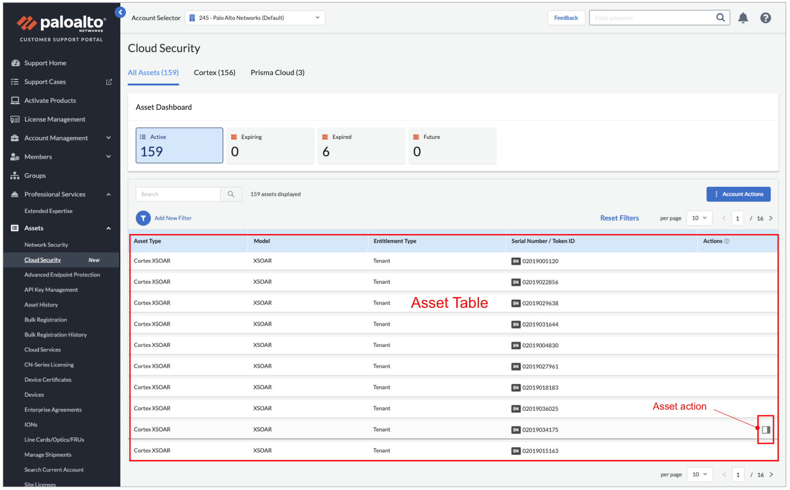Open the help question mark icon

click(x=765, y=18)
